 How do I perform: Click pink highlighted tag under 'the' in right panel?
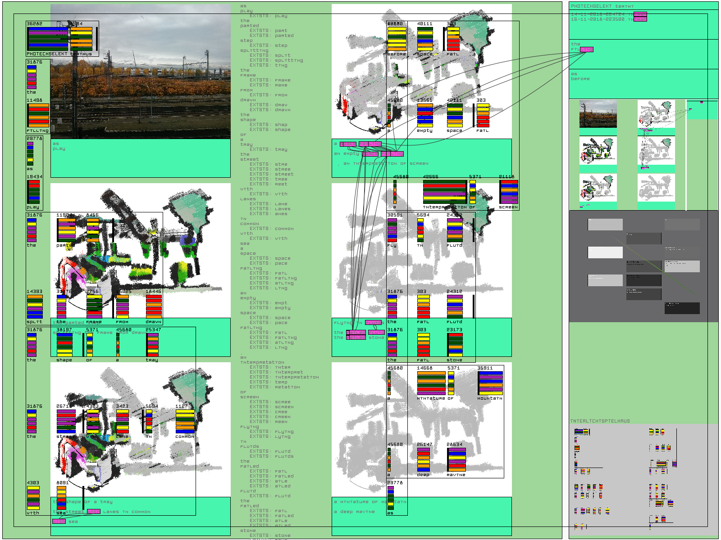pyautogui.click(x=586, y=49)
